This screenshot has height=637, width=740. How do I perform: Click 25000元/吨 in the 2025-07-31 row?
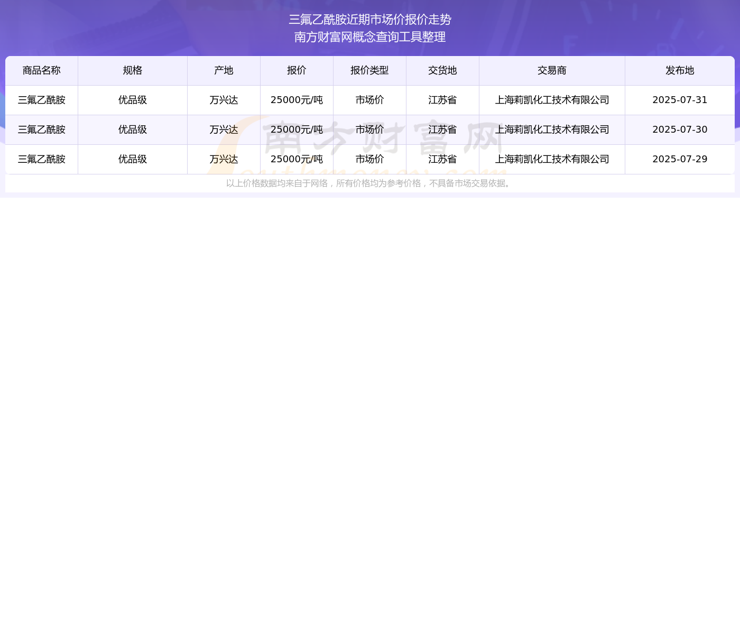[x=297, y=100]
